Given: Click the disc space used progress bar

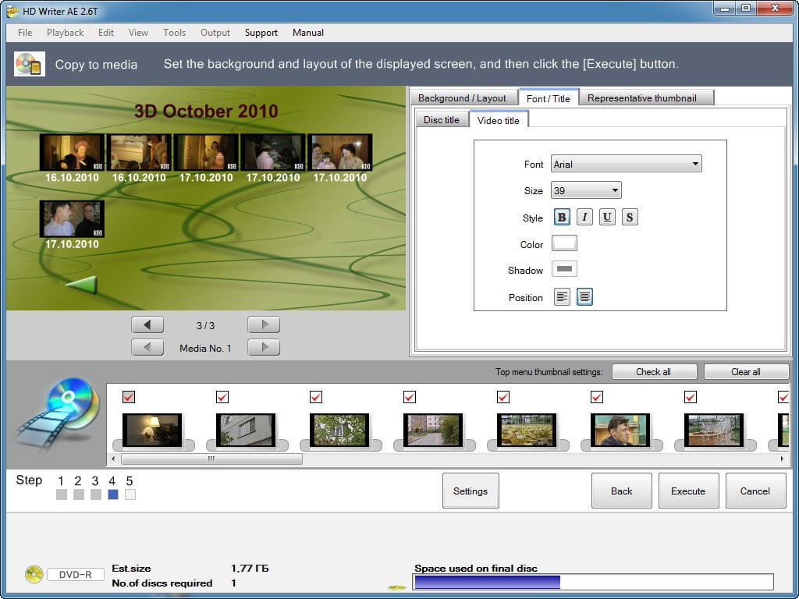Looking at the screenshot, I should (593, 582).
